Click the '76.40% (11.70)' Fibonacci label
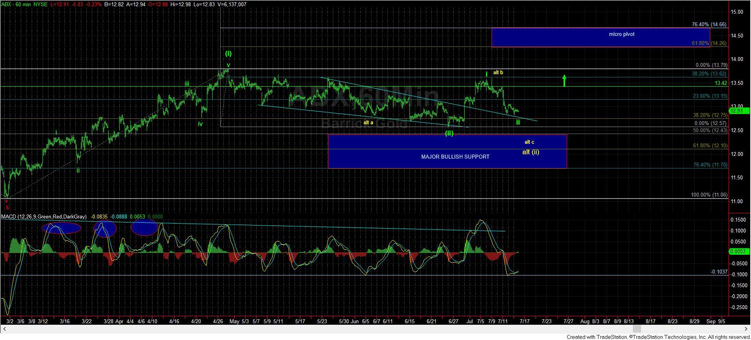Viewport: 751px width, 340px height. [710, 165]
